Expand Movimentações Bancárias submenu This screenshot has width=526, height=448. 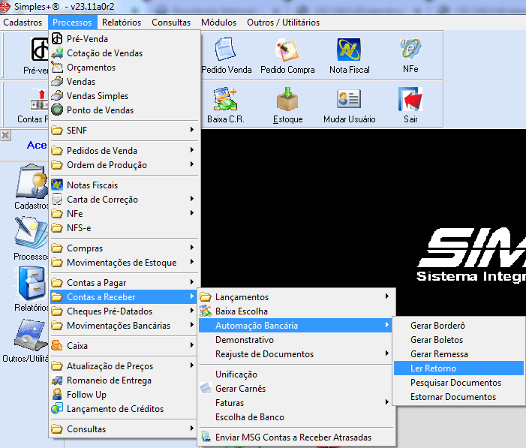(x=125, y=326)
